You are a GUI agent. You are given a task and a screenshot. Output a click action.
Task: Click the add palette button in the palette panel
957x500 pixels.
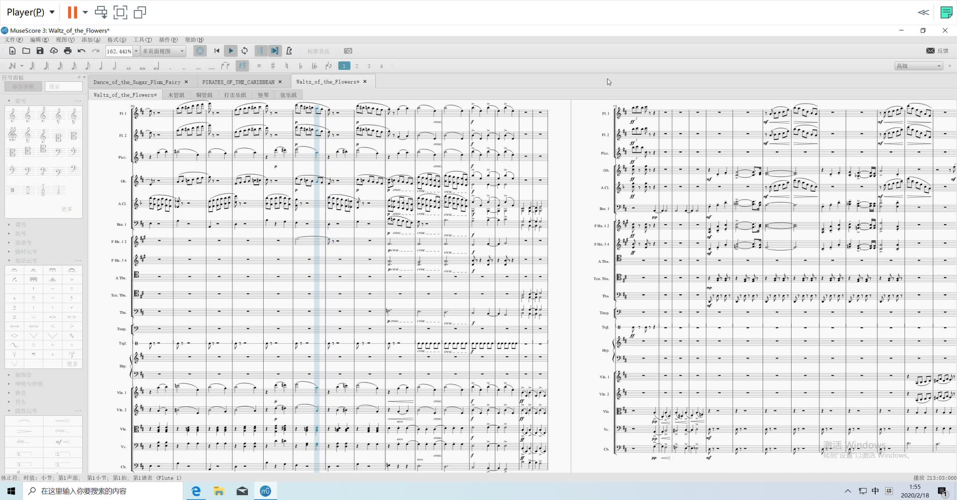(23, 87)
